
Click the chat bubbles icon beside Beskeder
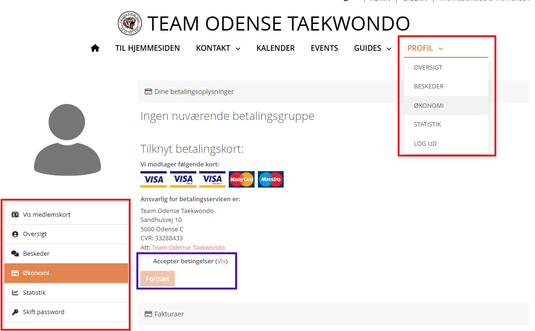coord(15,254)
